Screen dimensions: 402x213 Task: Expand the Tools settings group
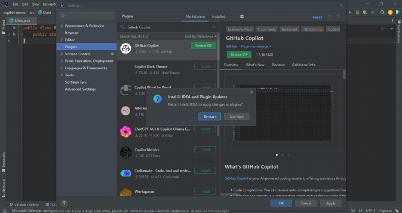coord(62,75)
